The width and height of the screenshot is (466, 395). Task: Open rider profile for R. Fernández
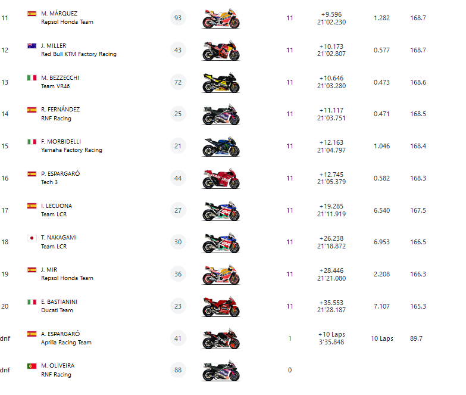[60, 110]
